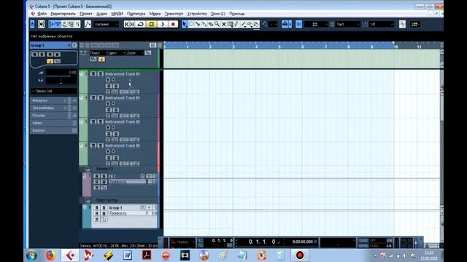Toggle the Cycle loop button
The image size is (467, 262).
coord(141,24)
